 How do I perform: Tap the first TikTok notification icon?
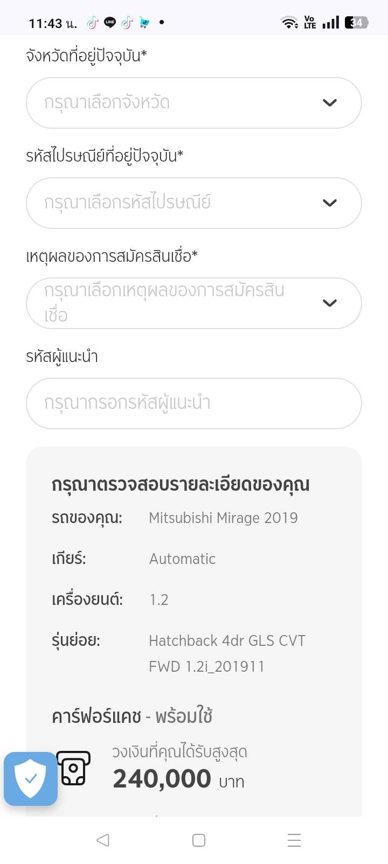93,23
